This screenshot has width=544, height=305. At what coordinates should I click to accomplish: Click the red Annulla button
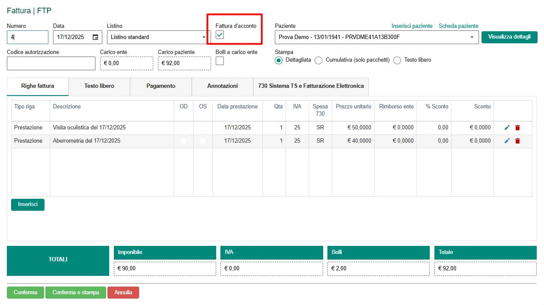[x=123, y=293]
